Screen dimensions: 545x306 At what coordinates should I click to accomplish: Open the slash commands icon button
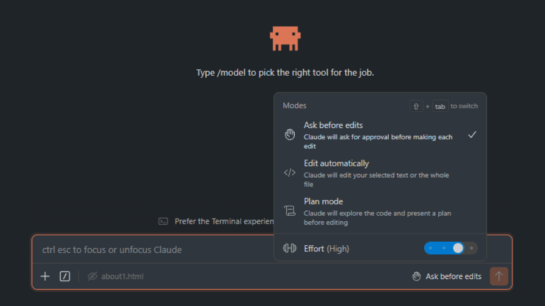coord(65,276)
